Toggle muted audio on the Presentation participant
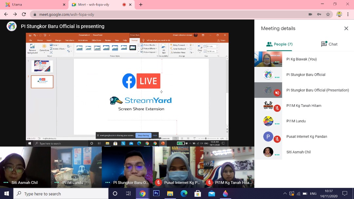354x199 pixels. point(277,93)
